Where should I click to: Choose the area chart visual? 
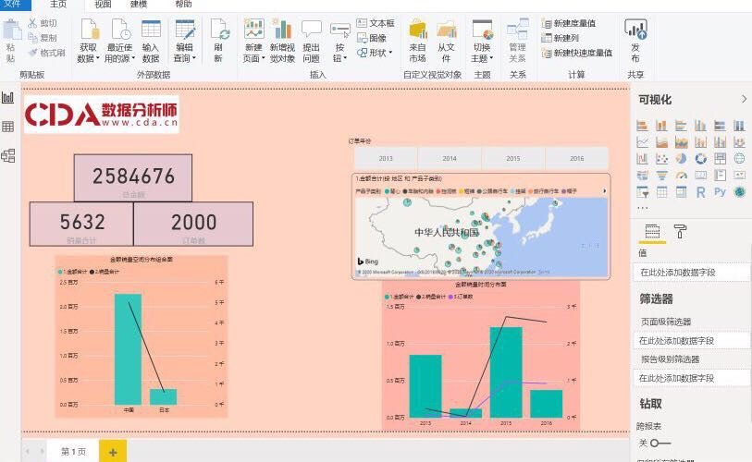661,142
